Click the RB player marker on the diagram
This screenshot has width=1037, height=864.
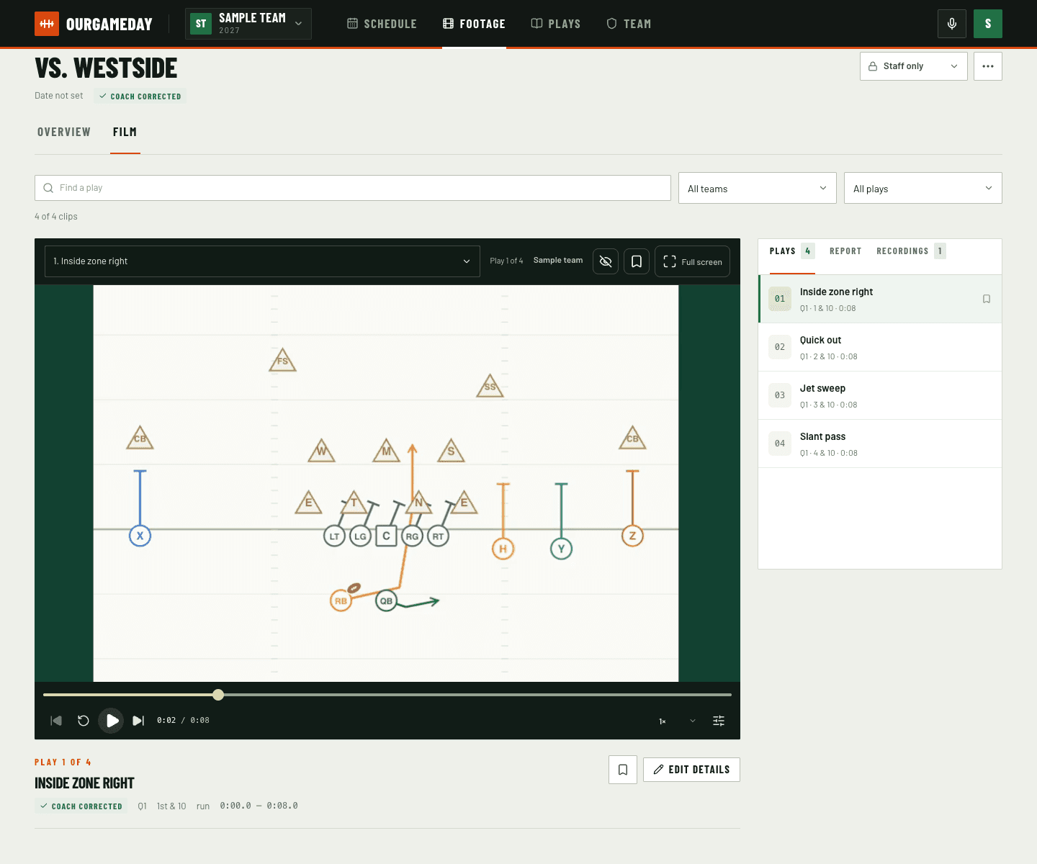pyautogui.click(x=341, y=600)
